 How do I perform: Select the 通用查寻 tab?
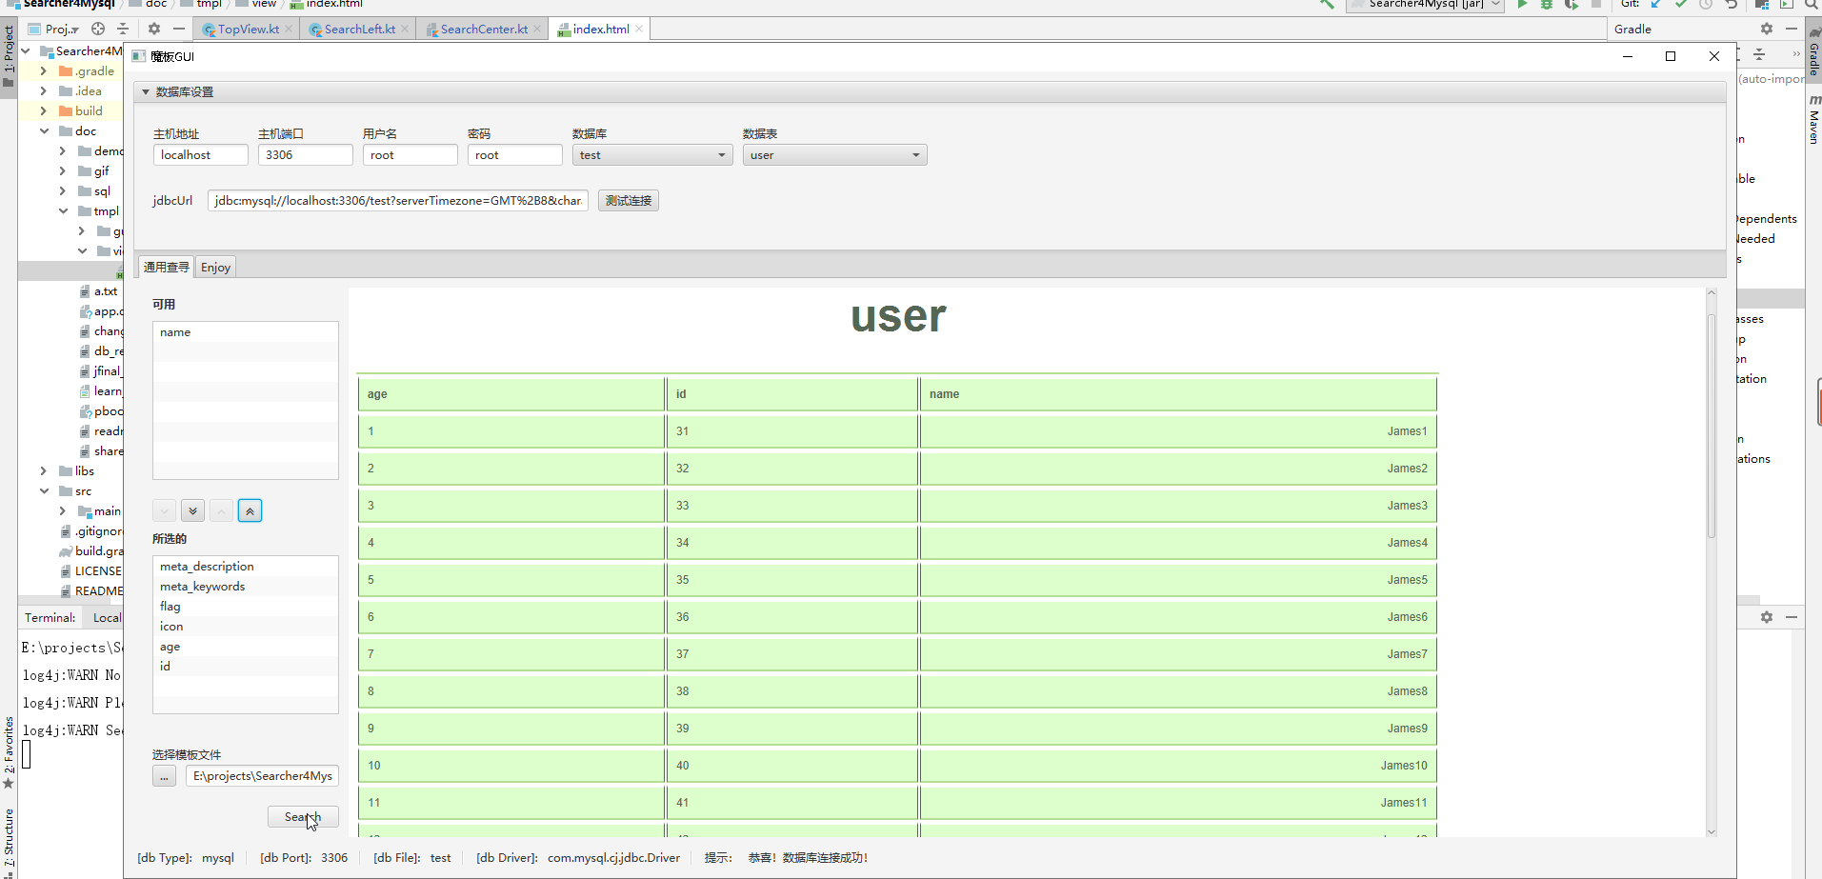tap(166, 268)
